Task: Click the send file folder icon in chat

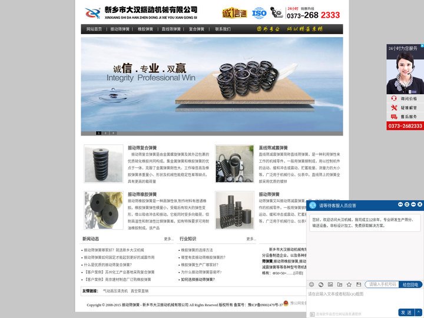Action: (340, 284)
